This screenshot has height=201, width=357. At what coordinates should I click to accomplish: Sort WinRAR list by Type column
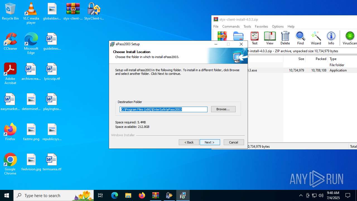click(342, 59)
